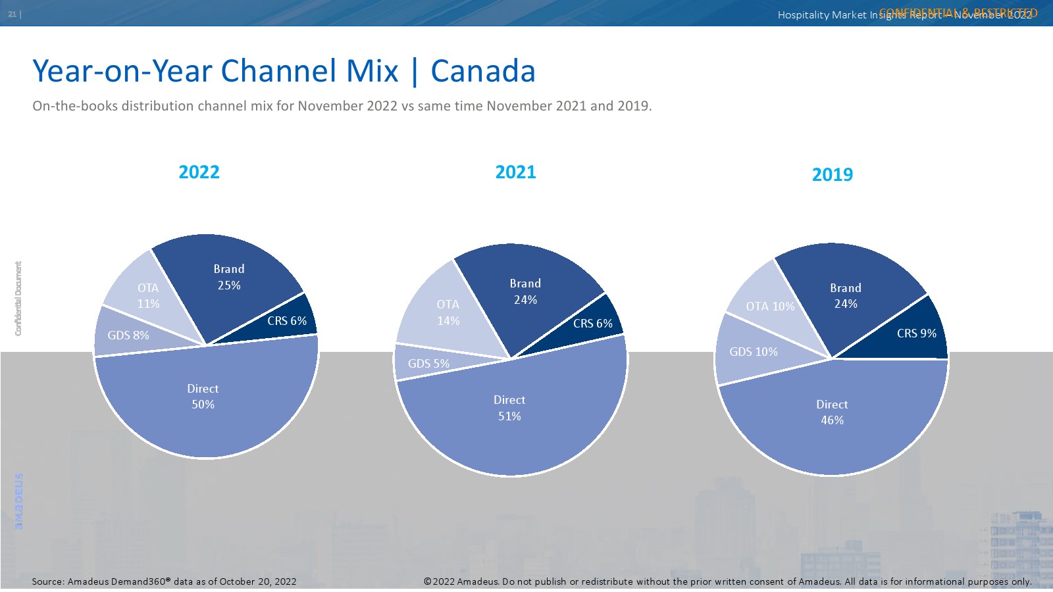Click the page number 21 in header

pos(13,14)
